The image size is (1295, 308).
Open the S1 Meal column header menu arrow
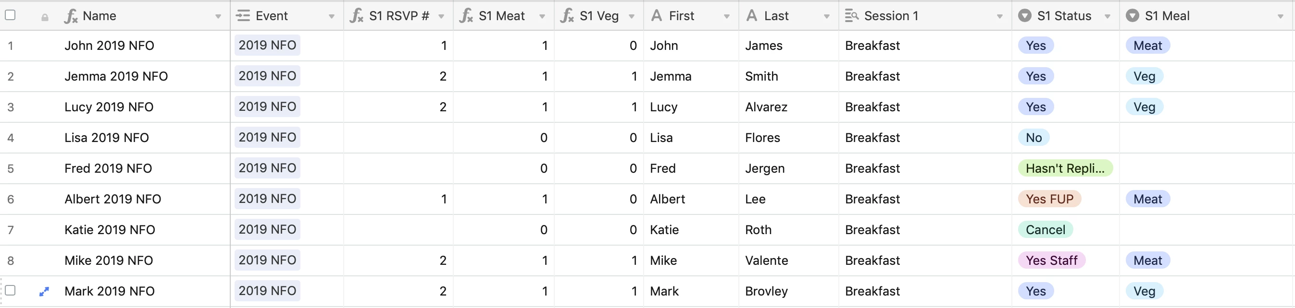1281,17
